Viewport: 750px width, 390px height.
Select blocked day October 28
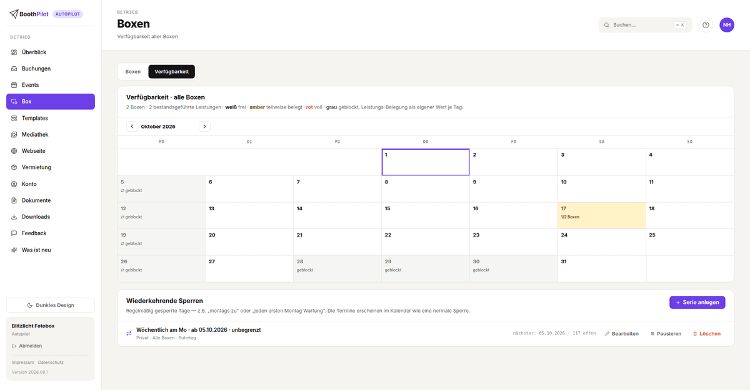click(337, 268)
